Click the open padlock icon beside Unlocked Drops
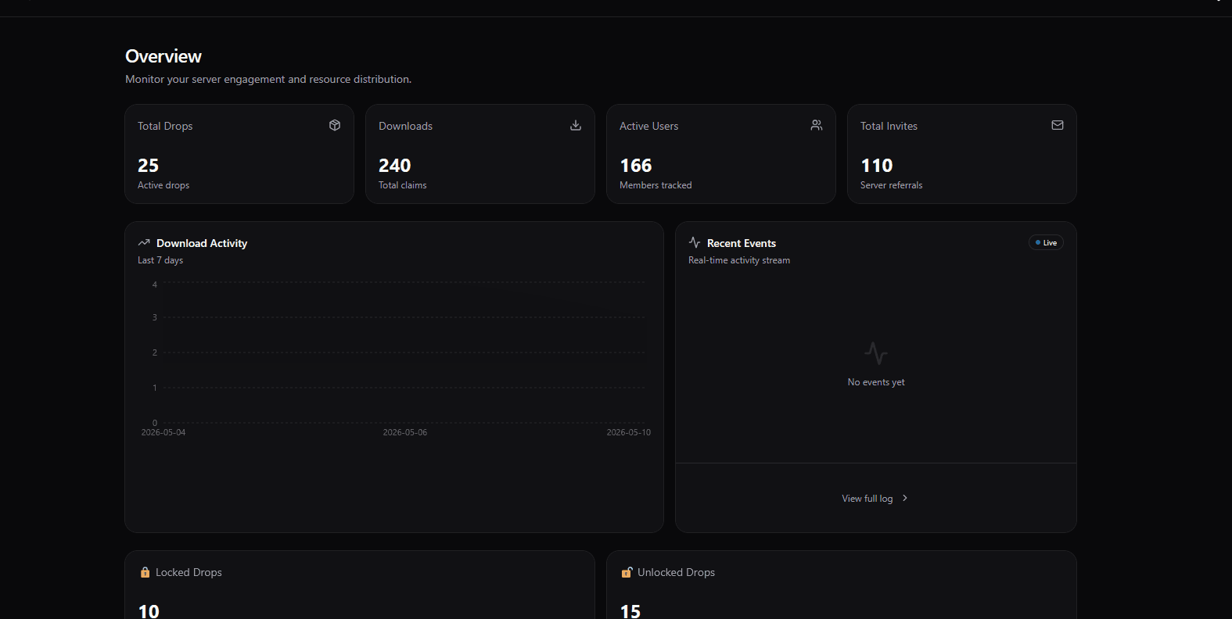The image size is (1232, 619). coord(627,572)
